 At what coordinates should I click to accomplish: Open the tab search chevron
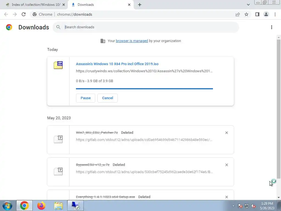click(x=248, y=5)
